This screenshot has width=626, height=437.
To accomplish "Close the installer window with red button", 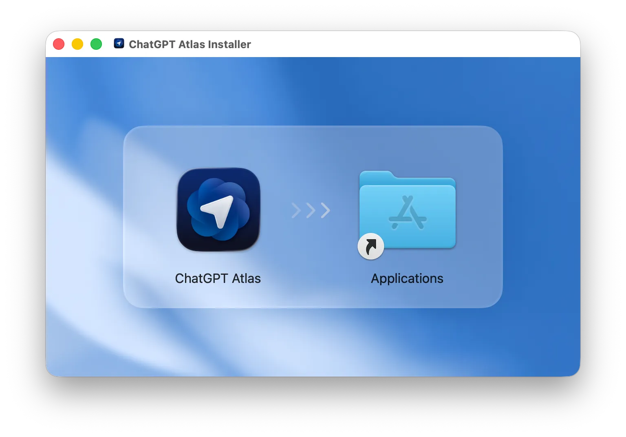I will click(59, 44).
